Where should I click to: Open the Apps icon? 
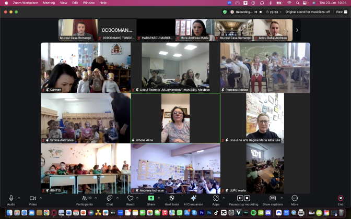tap(216, 199)
